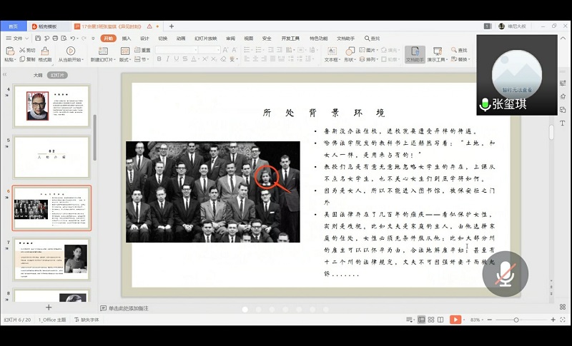Image resolution: width=572 pixels, height=346 pixels.
Task: Unmute the microphone overlay button
Action: click(505, 274)
